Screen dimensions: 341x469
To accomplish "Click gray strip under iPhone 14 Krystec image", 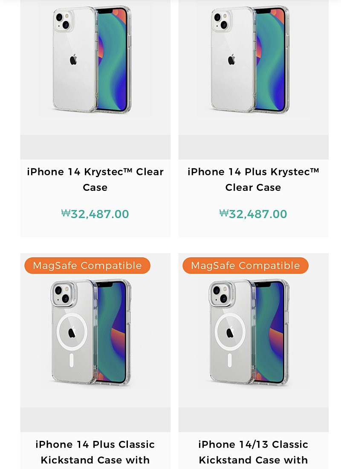I will (95, 147).
